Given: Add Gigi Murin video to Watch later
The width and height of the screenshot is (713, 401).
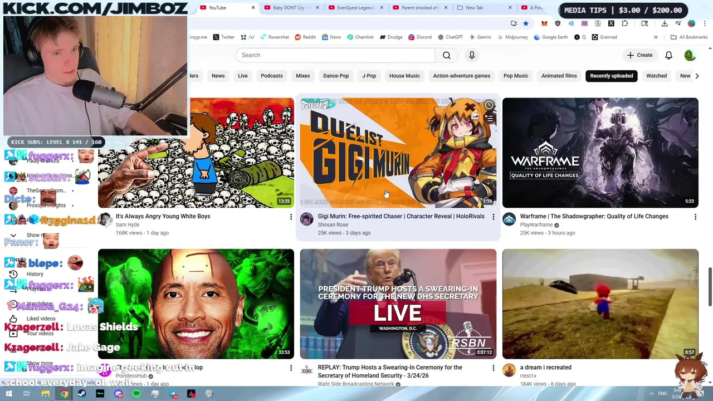Looking at the screenshot, I should click(489, 105).
